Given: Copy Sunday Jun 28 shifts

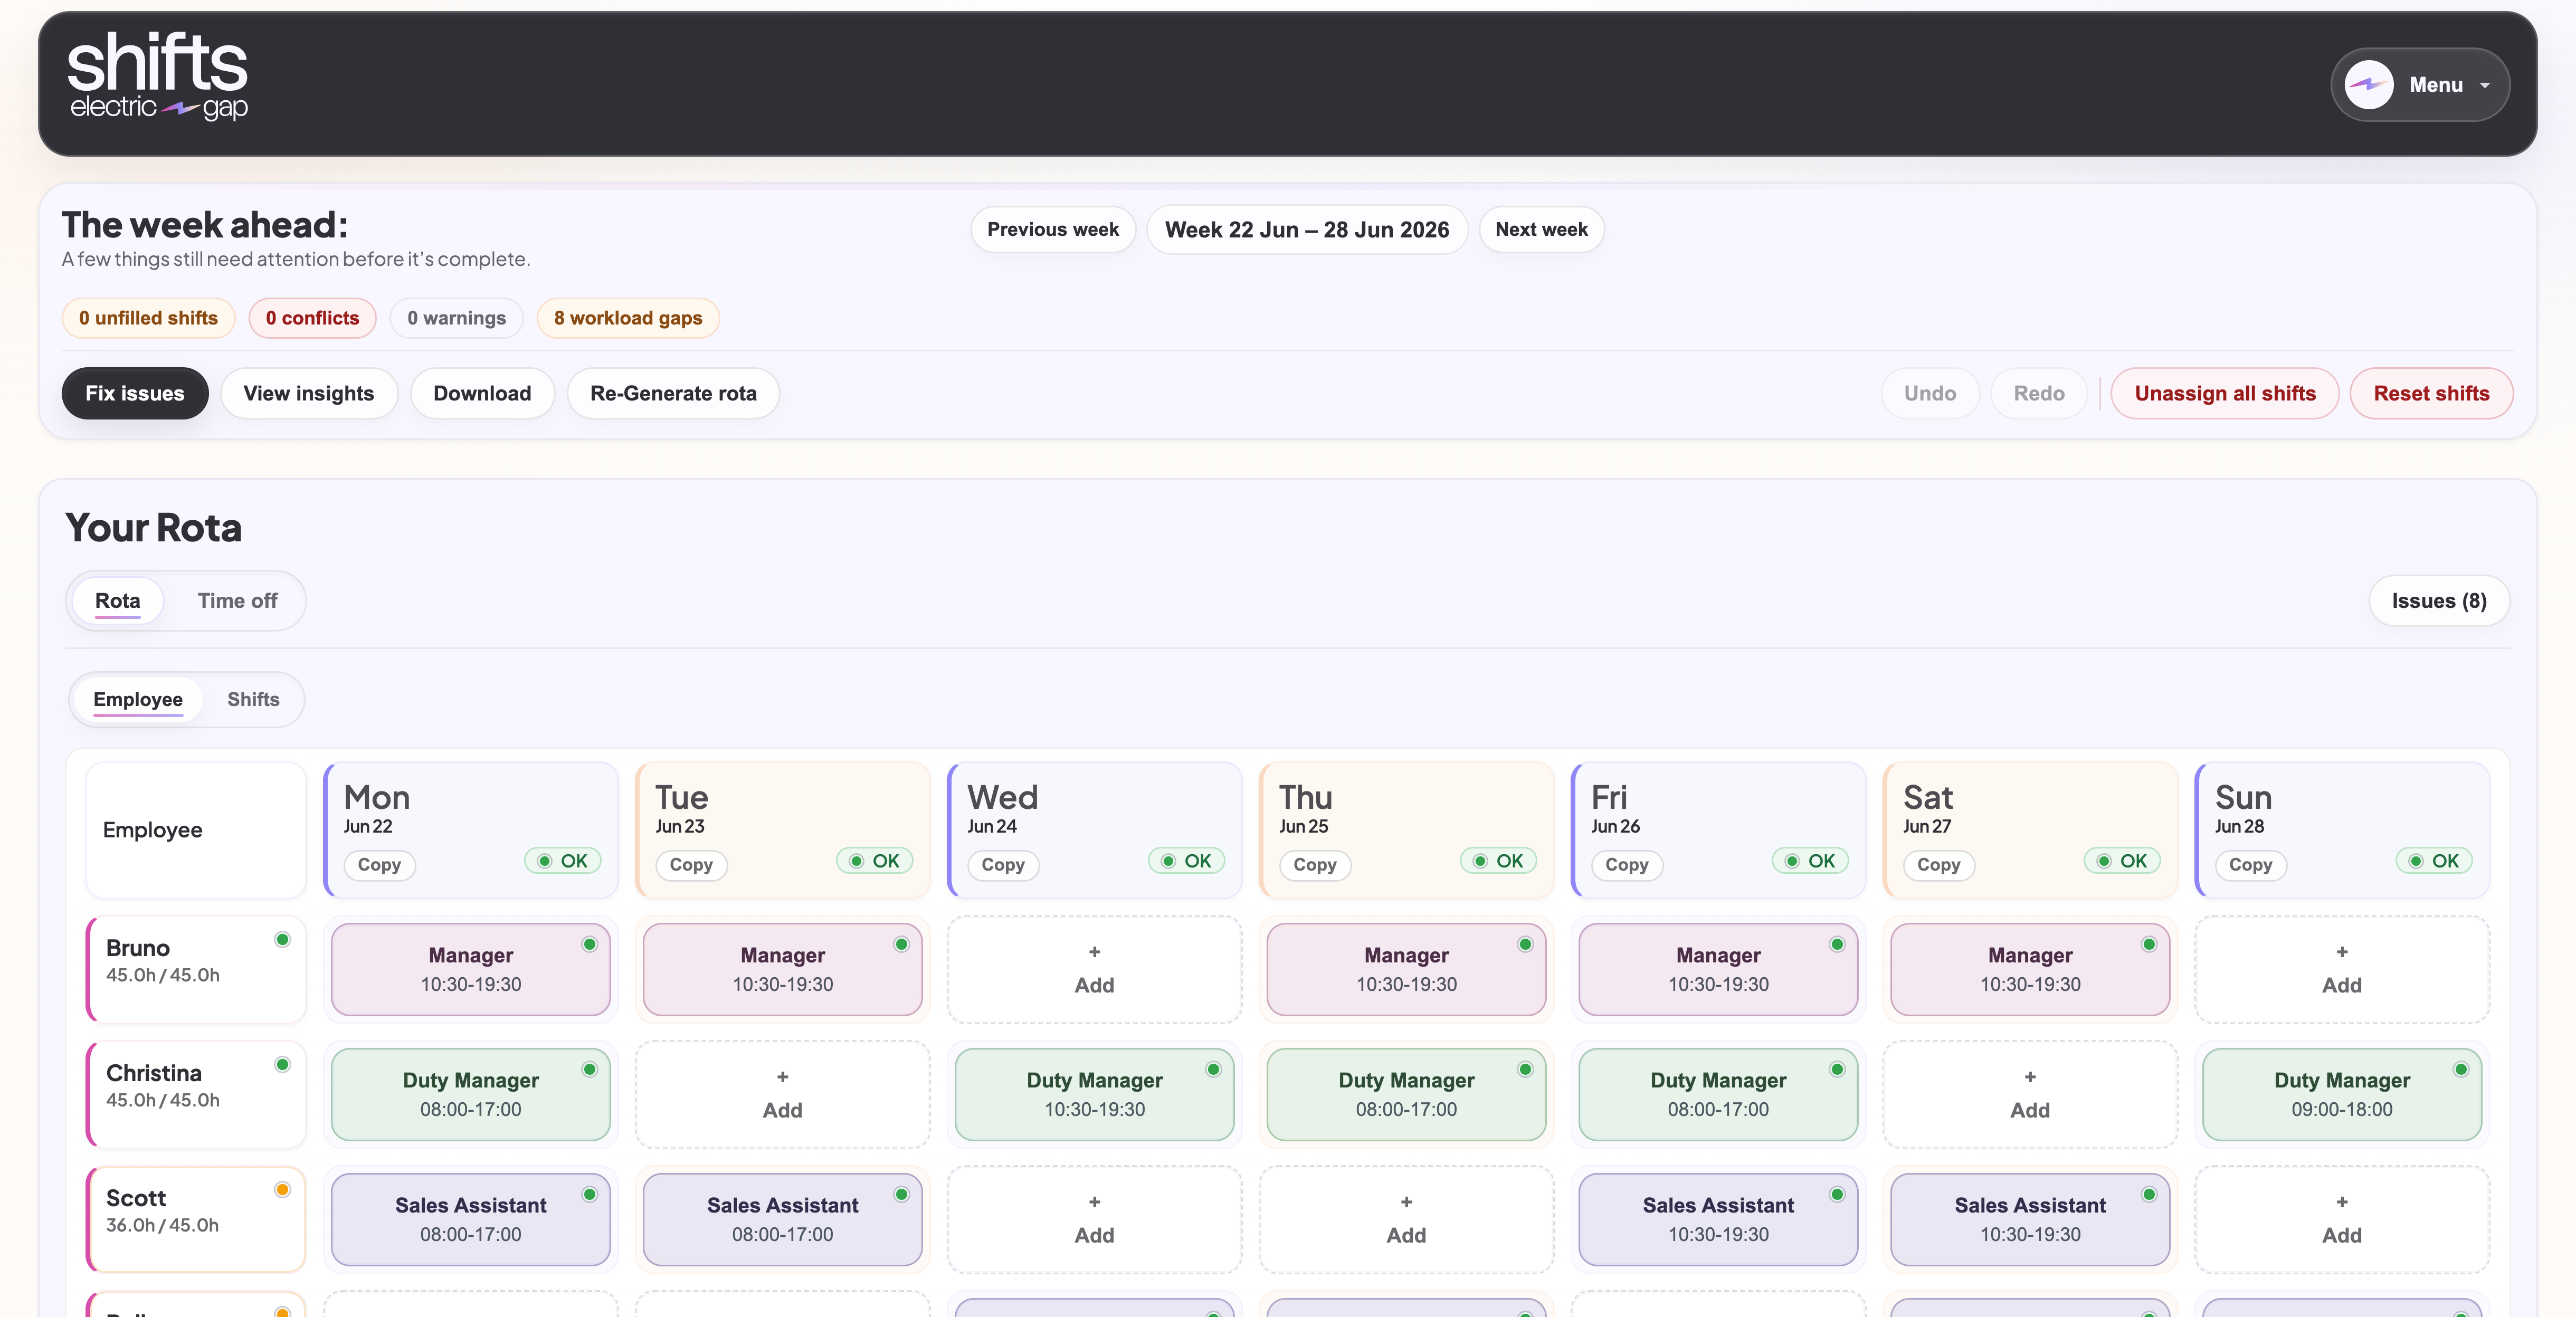Looking at the screenshot, I should click(2251, 865).
